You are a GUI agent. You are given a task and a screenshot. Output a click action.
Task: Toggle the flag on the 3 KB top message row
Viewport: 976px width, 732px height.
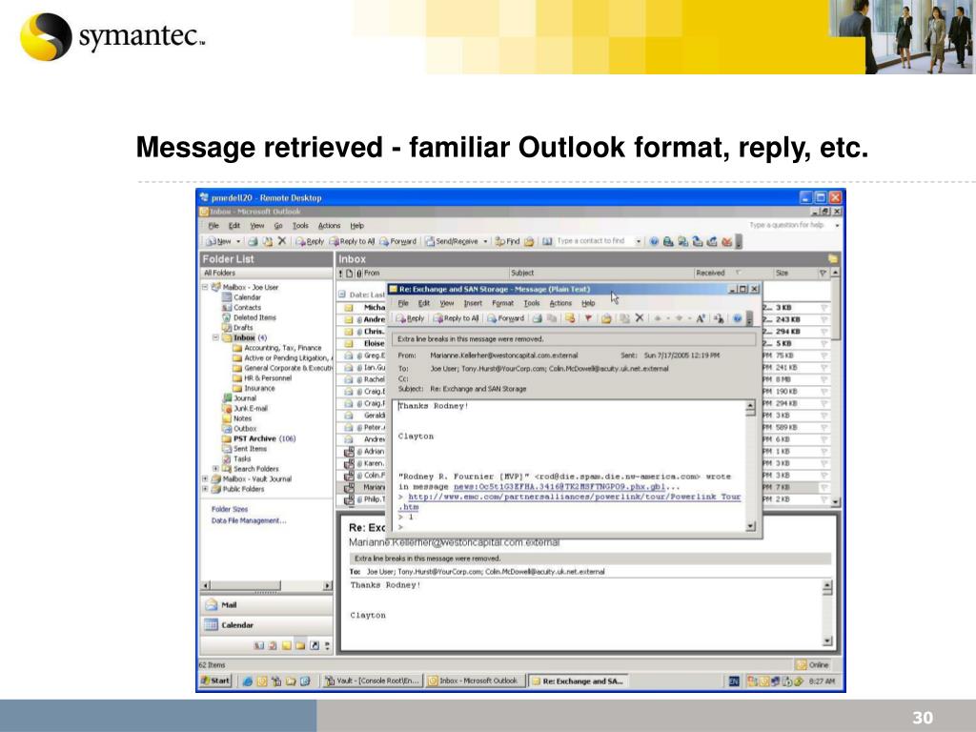click(824, 308)
